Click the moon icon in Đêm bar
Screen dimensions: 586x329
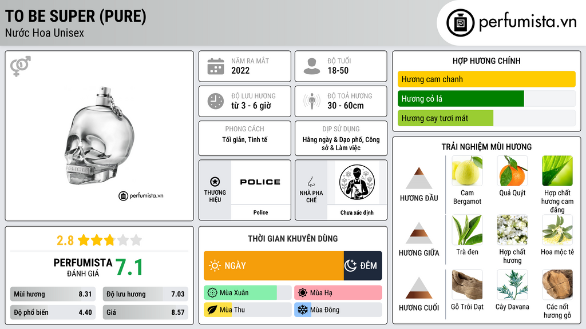(x=350, y=266)
